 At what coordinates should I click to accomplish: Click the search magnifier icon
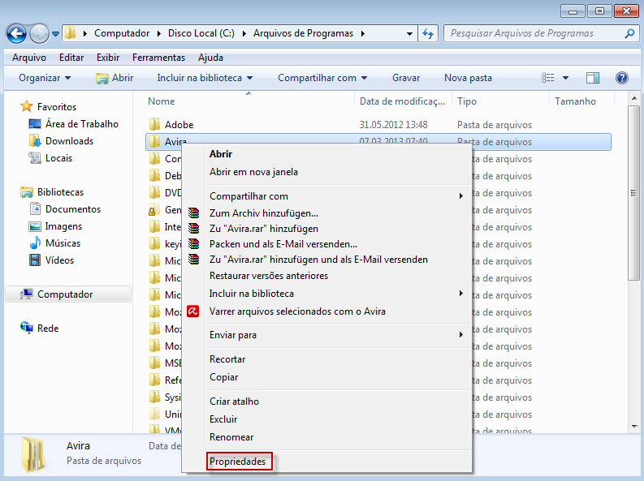(x=629, y=33)
